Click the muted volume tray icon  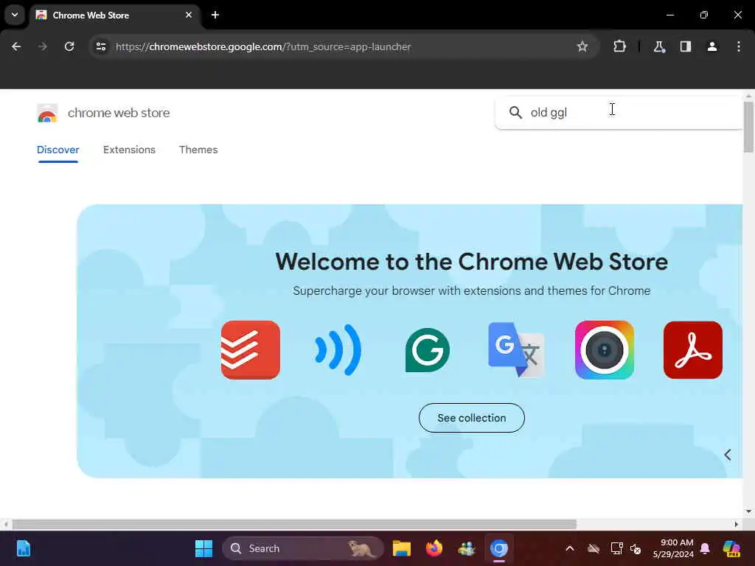(636, 548)
